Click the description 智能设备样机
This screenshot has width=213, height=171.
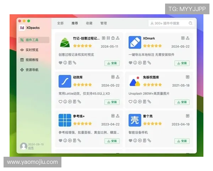[x=138, y=133]
